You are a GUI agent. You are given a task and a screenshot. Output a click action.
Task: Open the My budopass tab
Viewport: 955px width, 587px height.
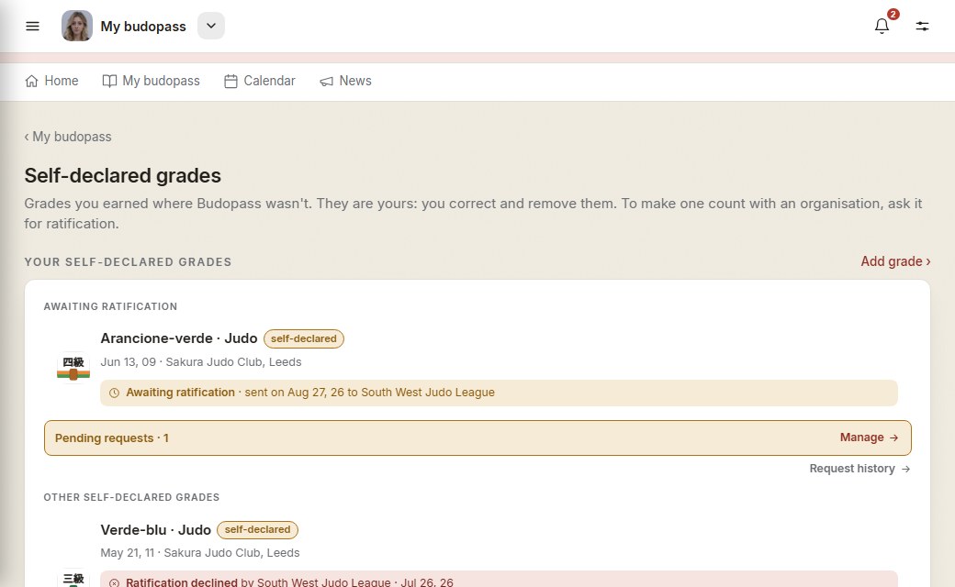click(x=151, y=81)
